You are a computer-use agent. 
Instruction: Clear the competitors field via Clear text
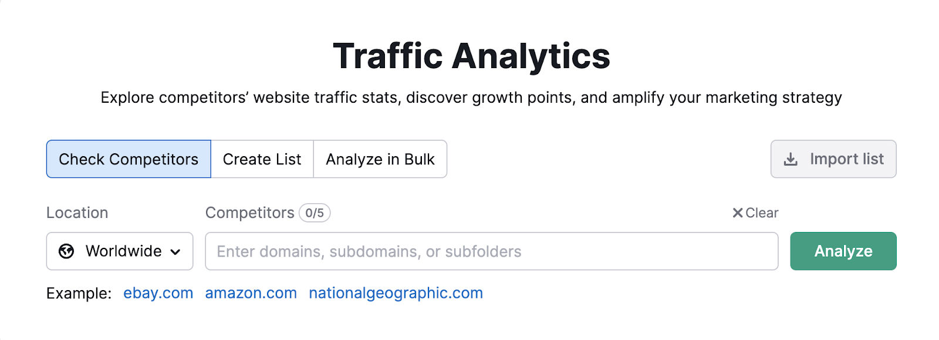click(762, 213)
